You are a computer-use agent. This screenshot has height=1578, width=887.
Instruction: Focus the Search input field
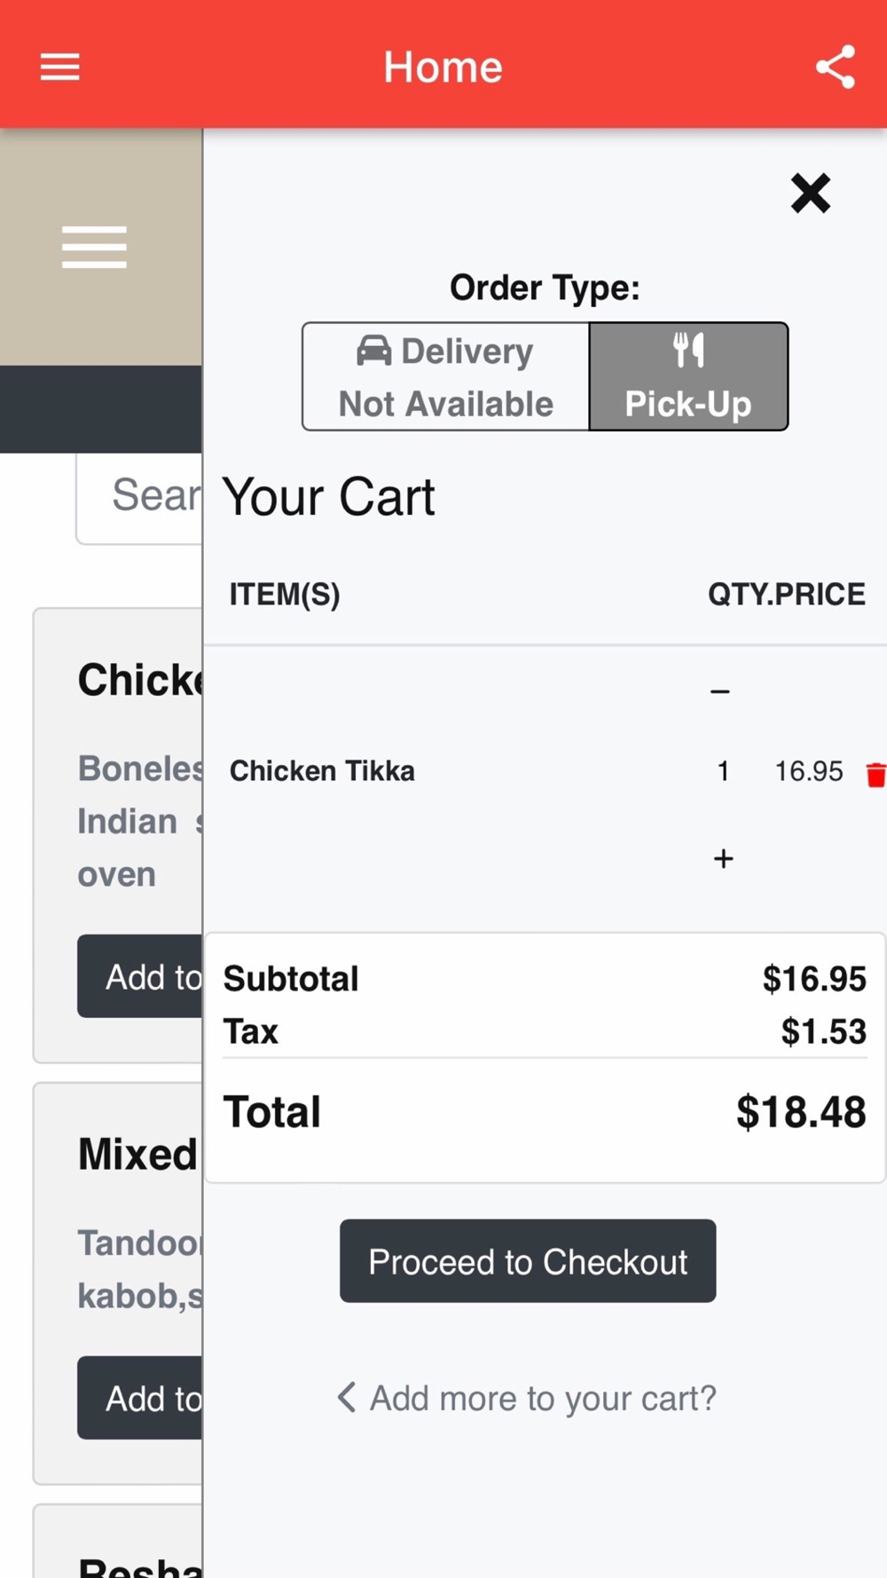click(x=139, y=498)
